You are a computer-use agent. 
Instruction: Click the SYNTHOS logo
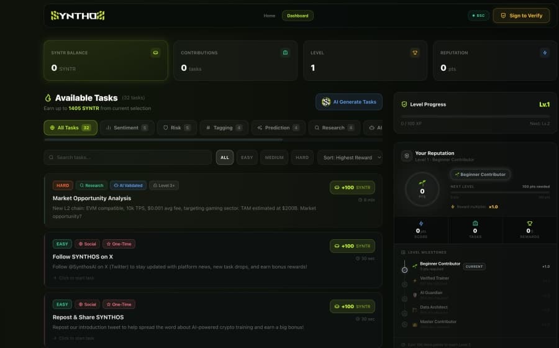(x=78, y=16)
